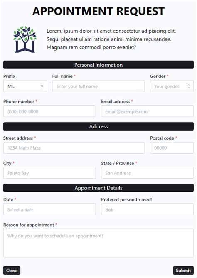Click the tree logo image
Image resolution: width=197 pixels, height=278 pixels.
coord(25,39)
